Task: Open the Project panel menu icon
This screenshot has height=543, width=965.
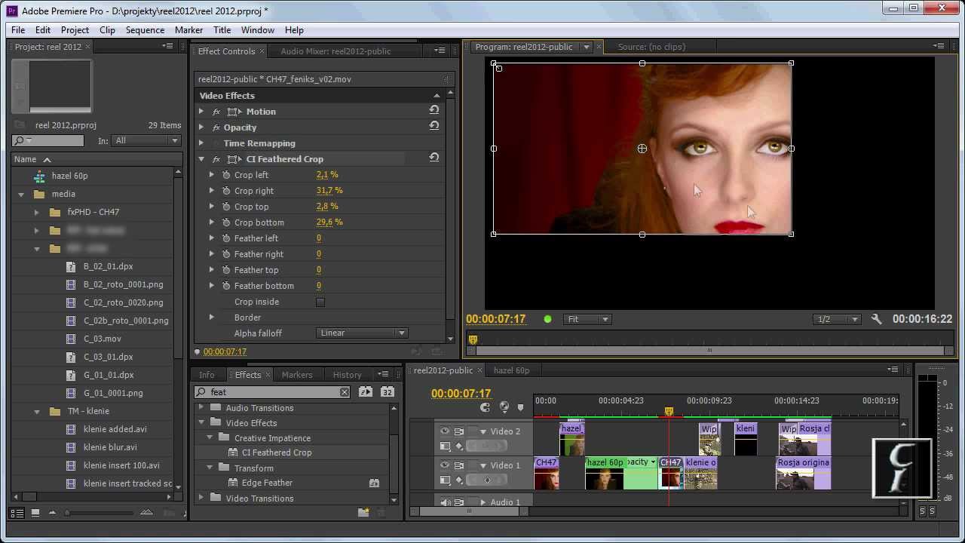Action: (168, 46)
